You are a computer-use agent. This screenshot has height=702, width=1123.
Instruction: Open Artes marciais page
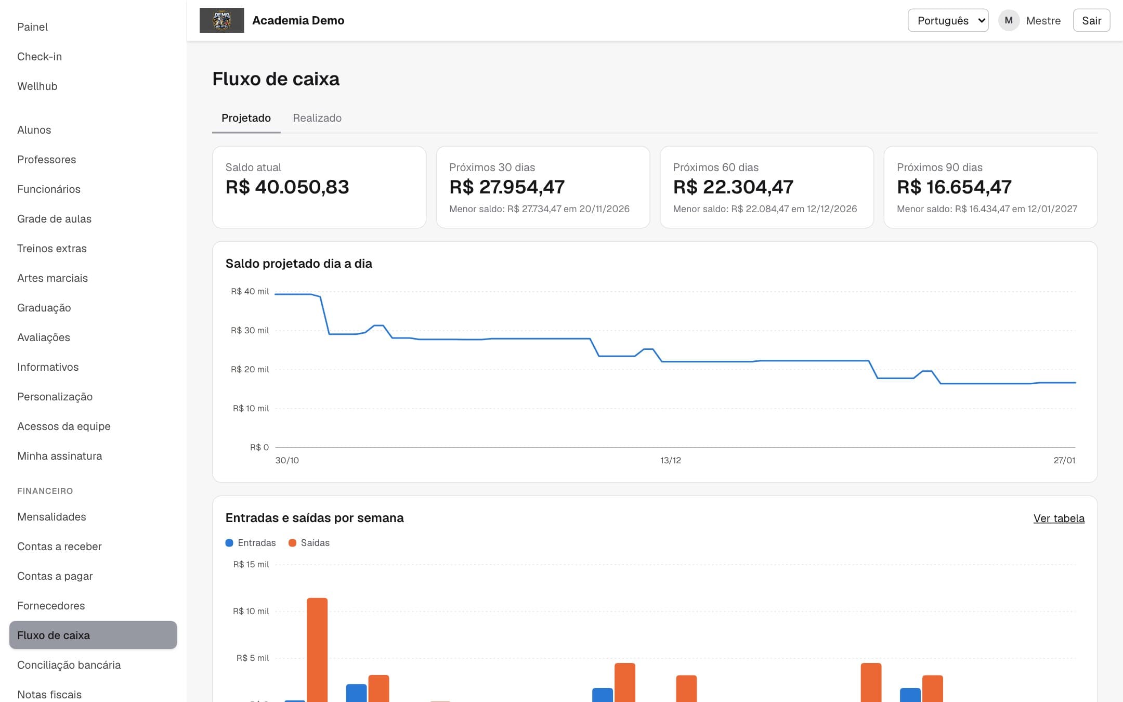pos(93,278)
